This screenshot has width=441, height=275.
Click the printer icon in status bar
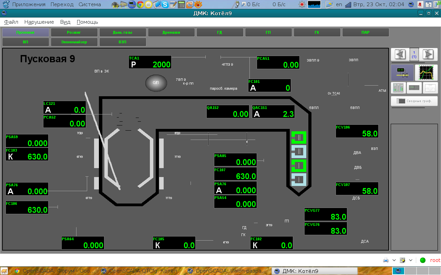[x=386, y=260]
